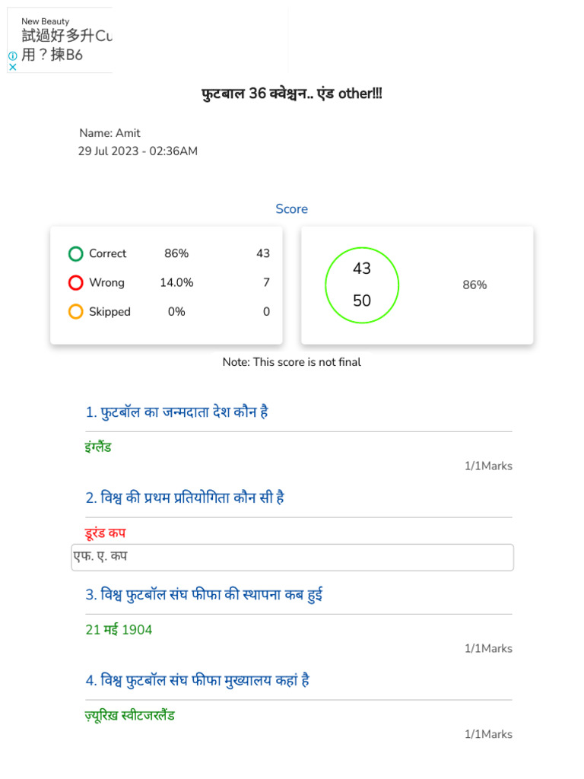Click the answer इंग्लैंड
Viewport: 584px width, 779px height.
(x=98, y=447)
